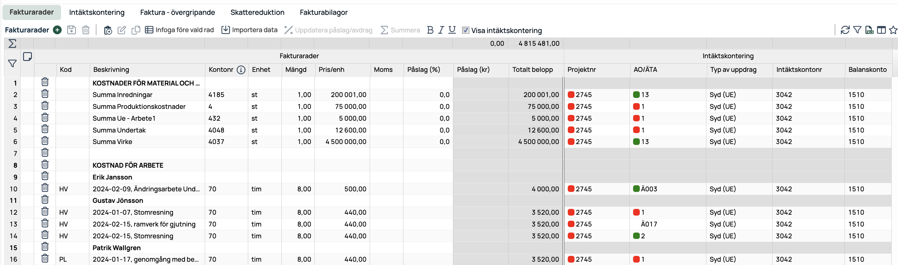
Task: Delete row 2 Summa Inredningar via trash icon
Action: tap(45, 94)
